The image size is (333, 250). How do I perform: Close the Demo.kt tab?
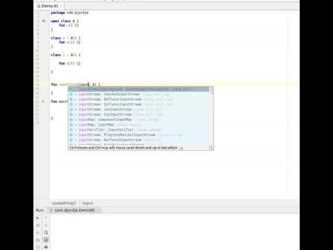click(x=61, y=6)
